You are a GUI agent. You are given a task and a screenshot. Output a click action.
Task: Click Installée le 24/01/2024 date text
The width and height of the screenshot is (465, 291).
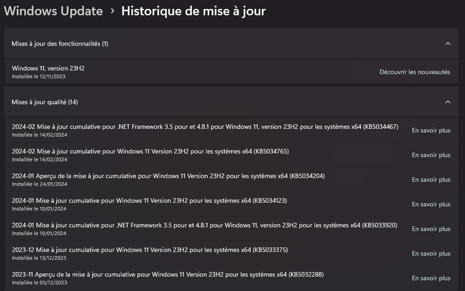pyautogui.click(x=40, y=184)
